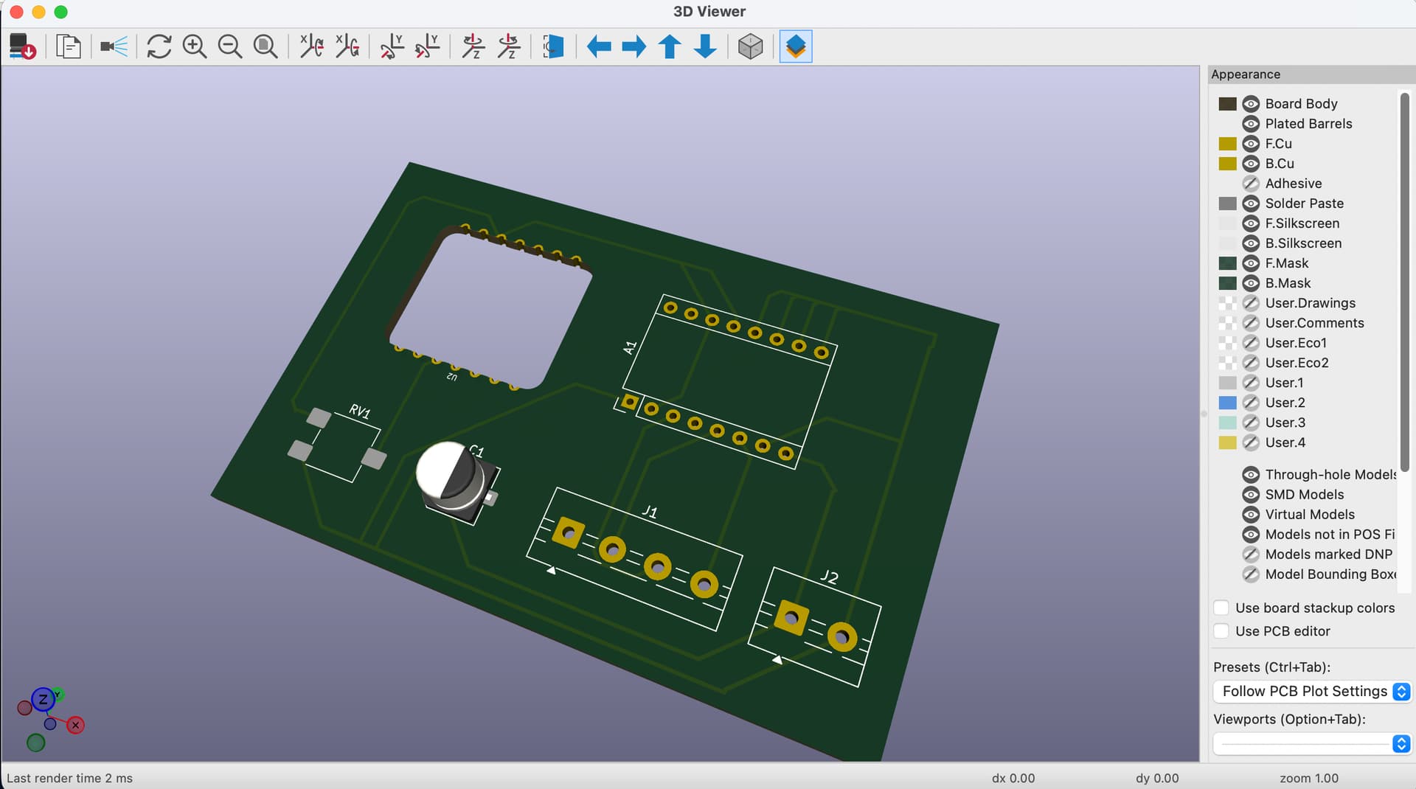Rotate X clockwise
1416x789 pixels.
[311, 46]
